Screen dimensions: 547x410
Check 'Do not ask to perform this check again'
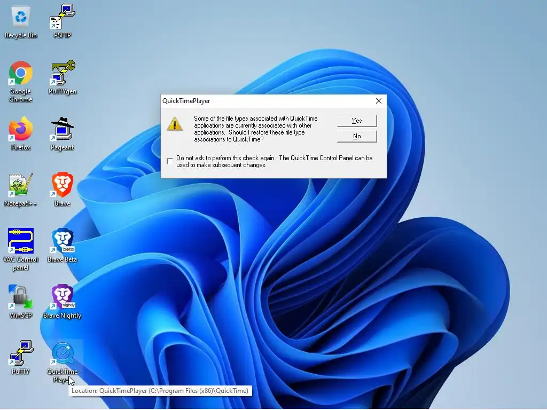click(170, 161)
